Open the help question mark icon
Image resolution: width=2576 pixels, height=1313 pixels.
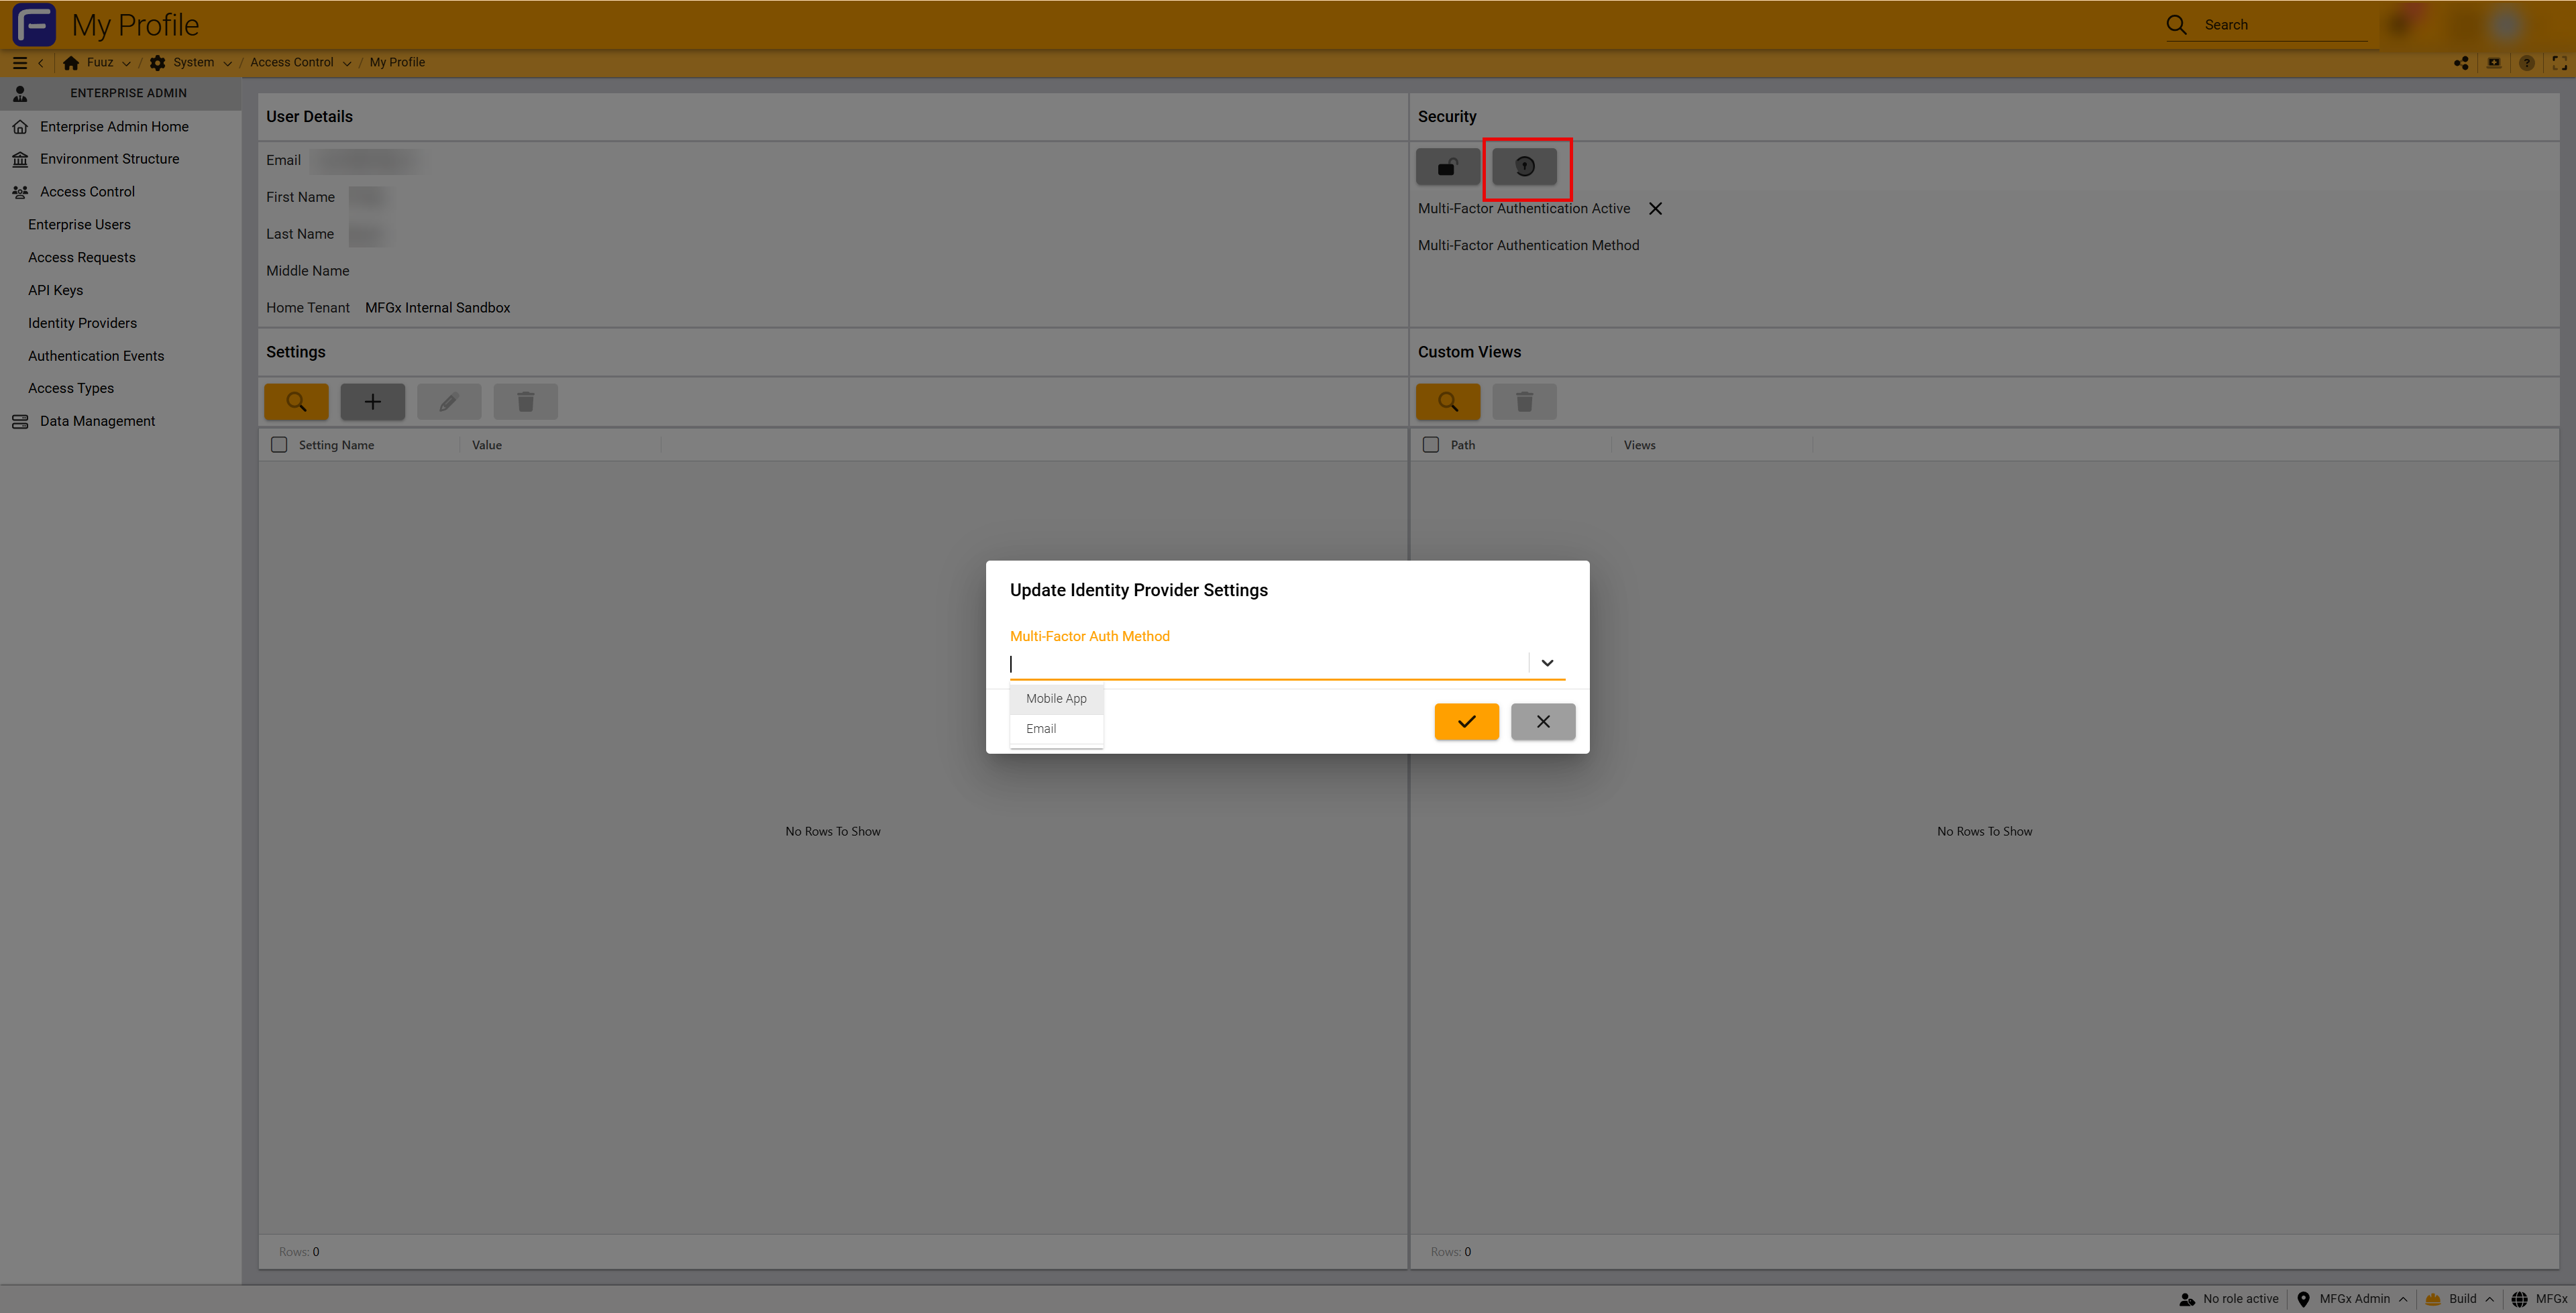2527,63
